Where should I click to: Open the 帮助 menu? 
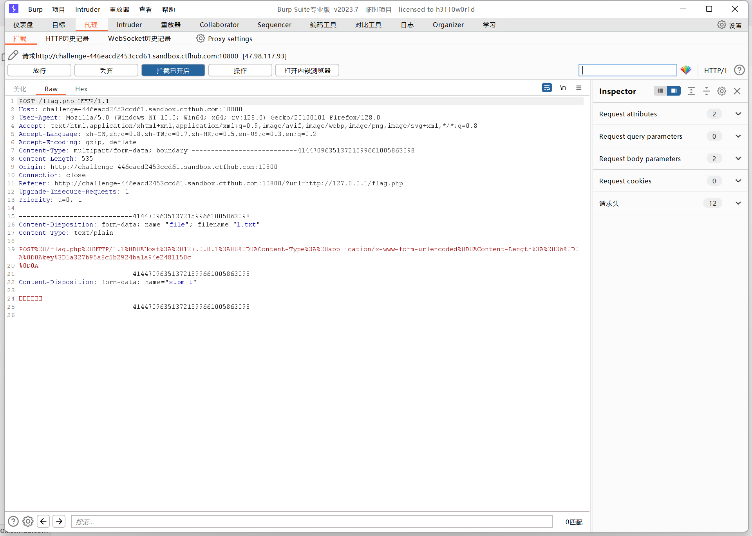click(x=168, y=9)
